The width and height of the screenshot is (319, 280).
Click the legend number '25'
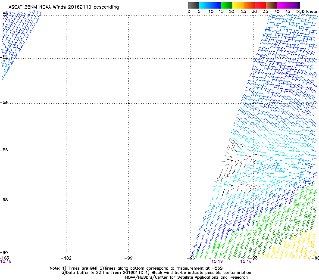[x=244, y=12]
